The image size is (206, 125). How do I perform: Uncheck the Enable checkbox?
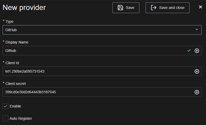(5, 106)
